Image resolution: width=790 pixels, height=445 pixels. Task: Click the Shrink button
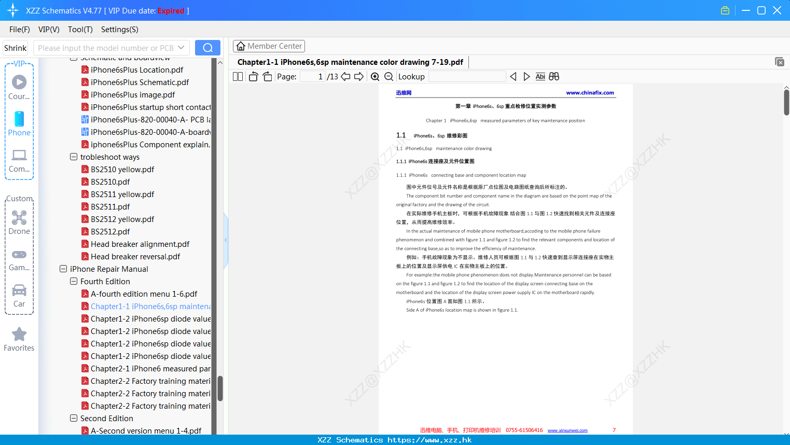(15, 48)
